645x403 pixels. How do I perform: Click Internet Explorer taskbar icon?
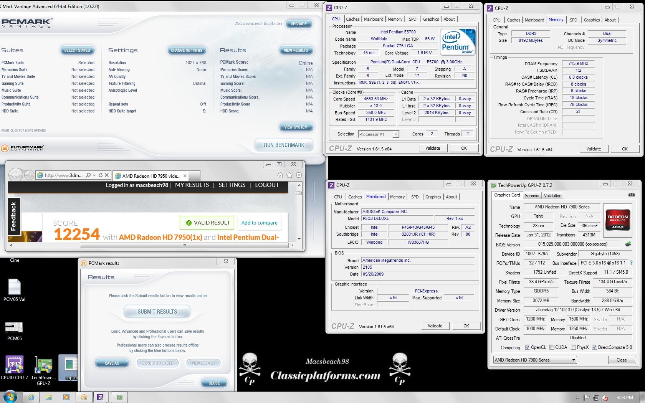click(x=31, y=397)
